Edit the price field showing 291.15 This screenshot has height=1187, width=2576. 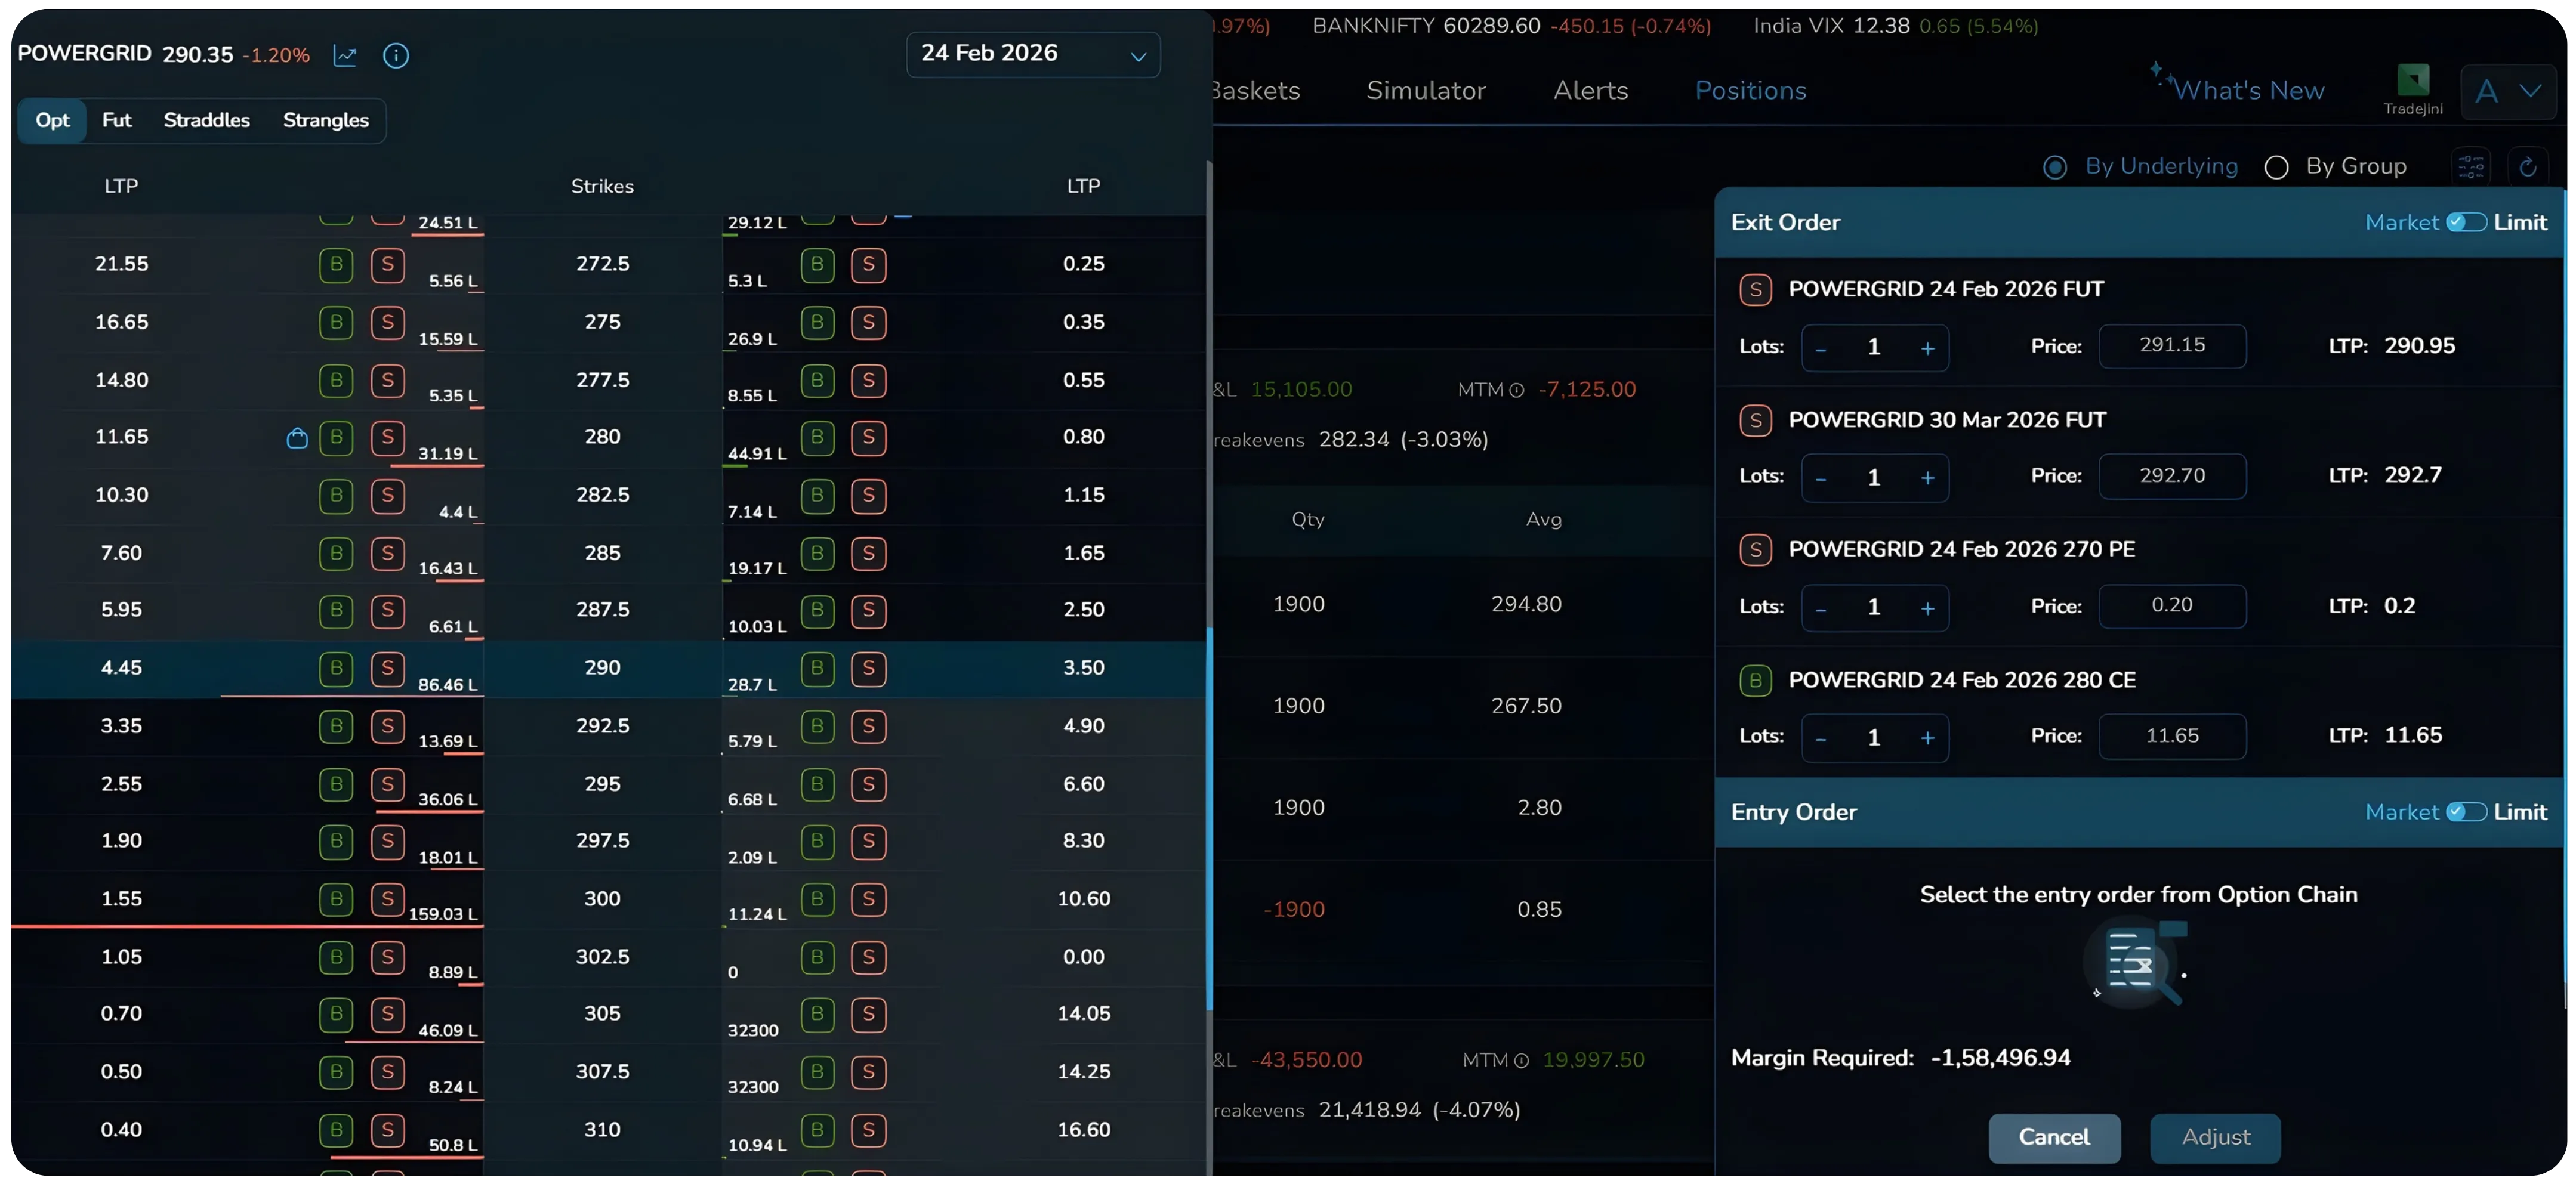(2172, 346)
